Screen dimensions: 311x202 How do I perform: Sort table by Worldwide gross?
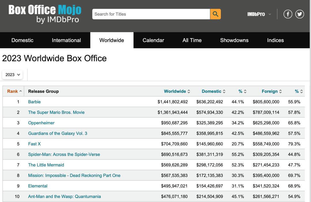pyautogui.click(x=177, y=91)
